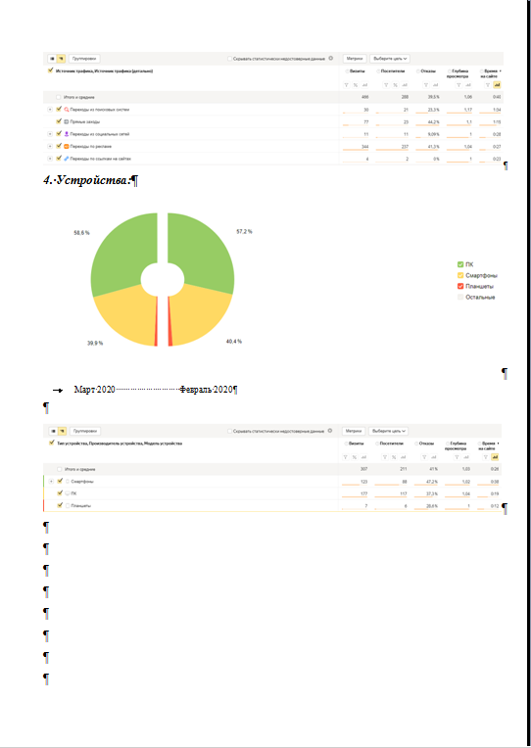Click the orange ad traffic row icon
Screen dimensions: 531x748
[x=67, y=146]
